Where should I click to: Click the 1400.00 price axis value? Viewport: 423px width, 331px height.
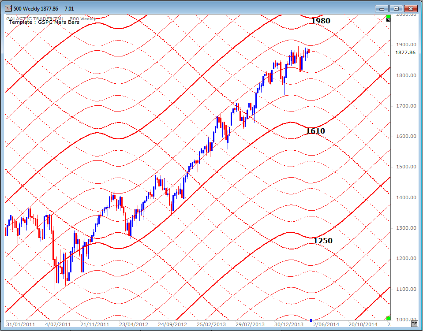[405, 197]
